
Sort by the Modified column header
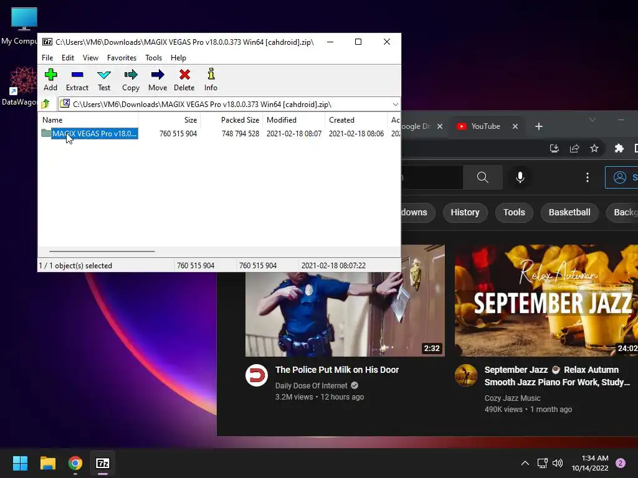coord(294,120)
